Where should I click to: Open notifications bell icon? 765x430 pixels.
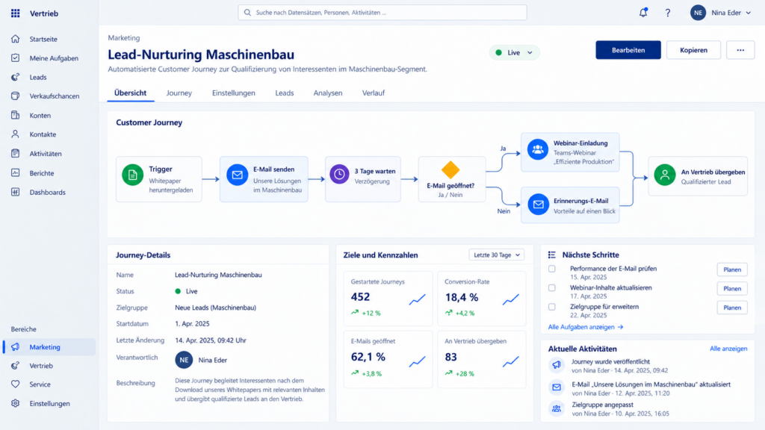click(643, 13)
